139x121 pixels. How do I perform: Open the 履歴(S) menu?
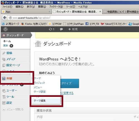pos(42,7)
